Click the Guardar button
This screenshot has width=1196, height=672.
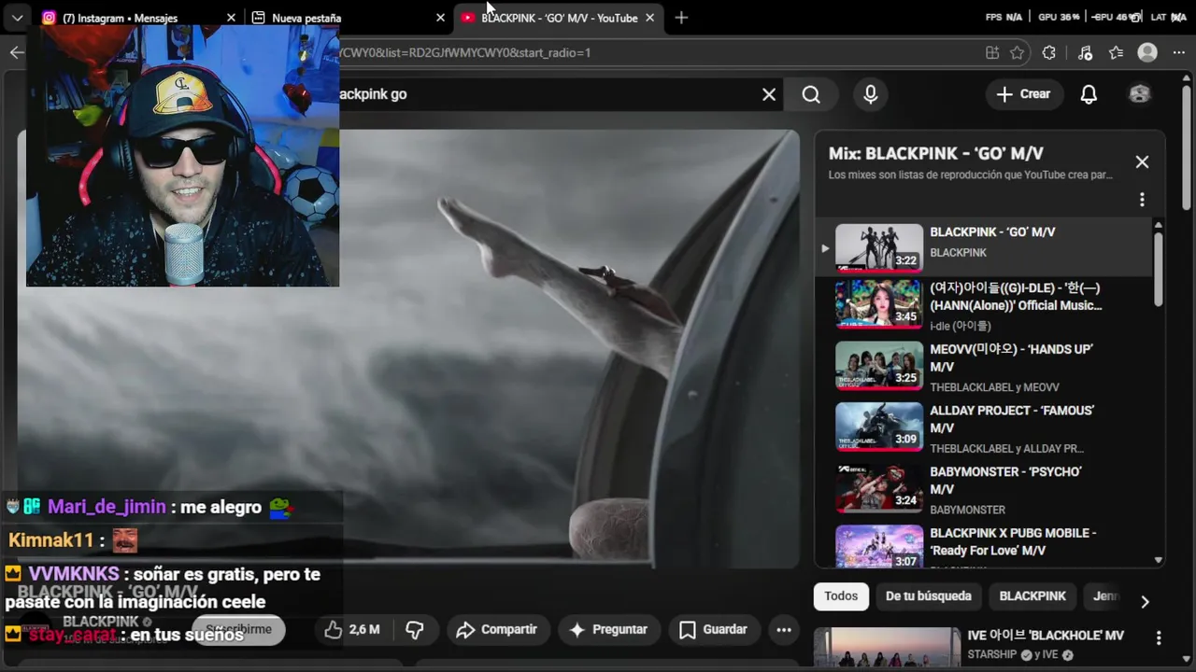point(713,630)
